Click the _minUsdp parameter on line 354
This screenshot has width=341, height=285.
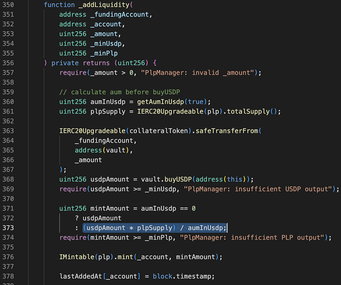pyautogui.click(x=106, y=44)
